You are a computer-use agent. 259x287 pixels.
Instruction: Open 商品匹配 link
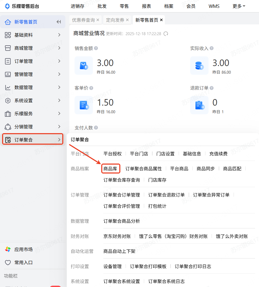[232, 169]
